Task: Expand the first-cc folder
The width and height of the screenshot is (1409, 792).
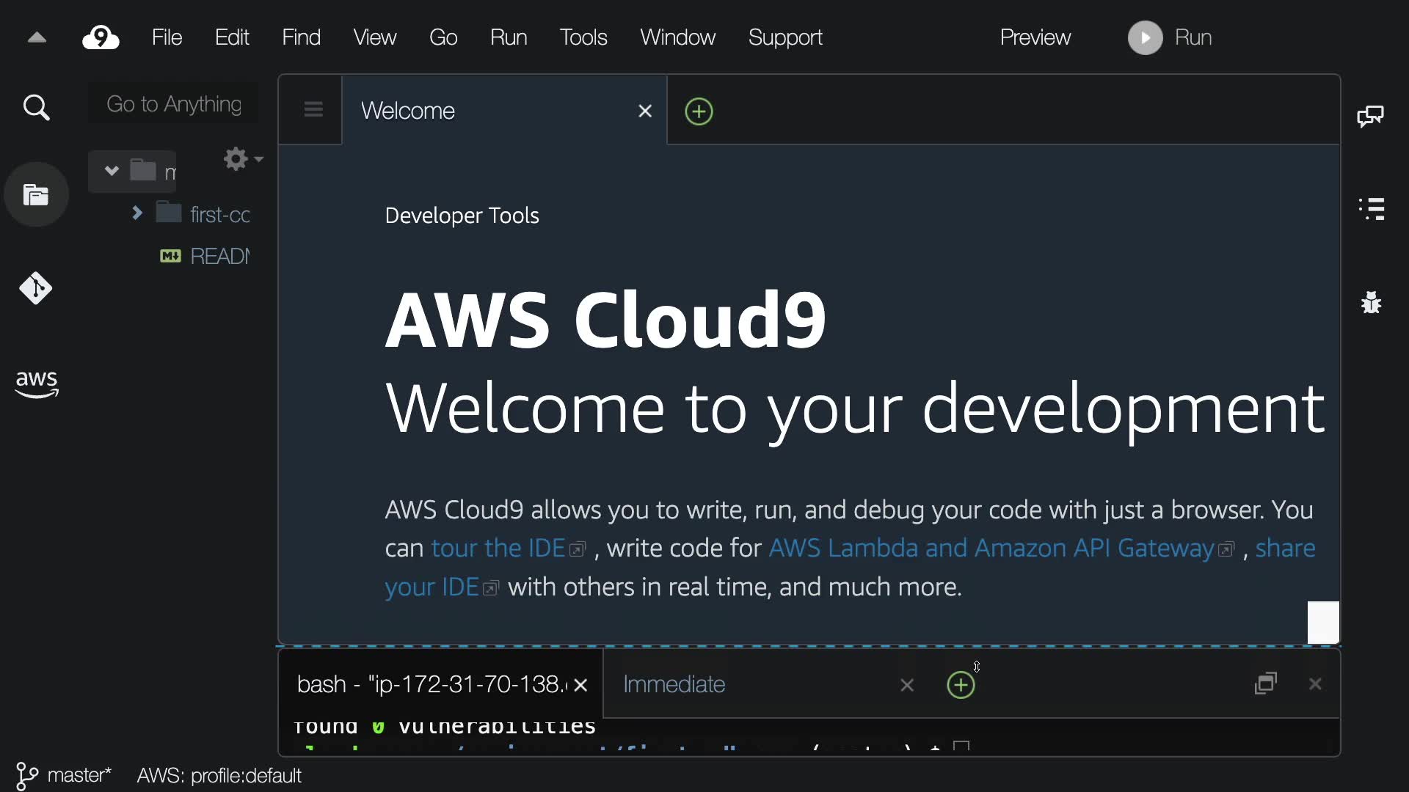Action: pyautogui.click(x=136, y=213)
